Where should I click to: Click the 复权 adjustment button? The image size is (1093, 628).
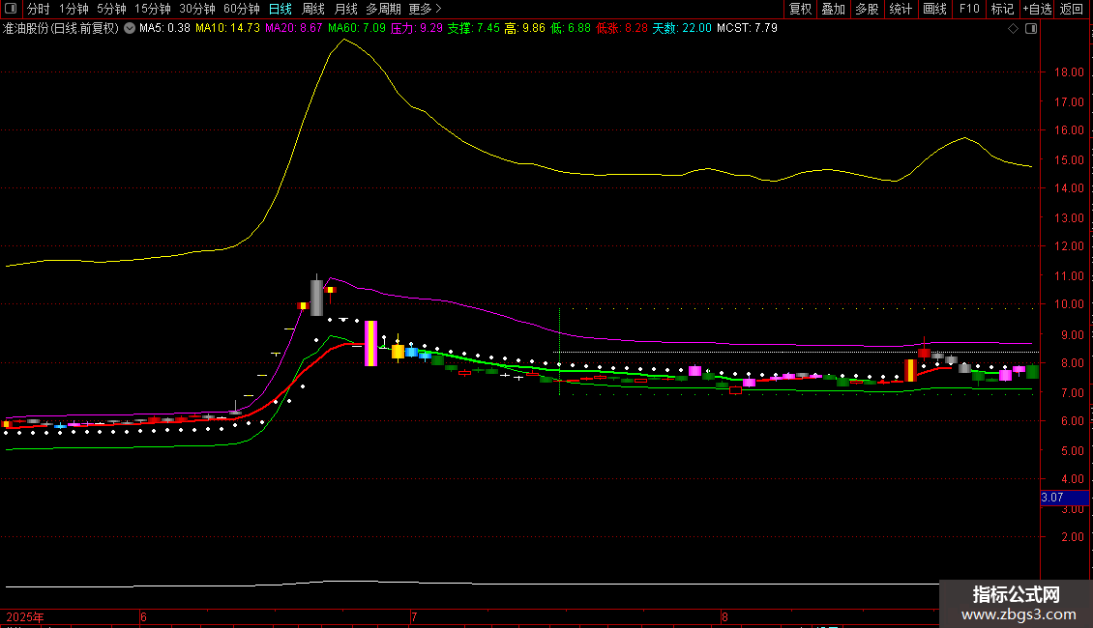point(800,9)
